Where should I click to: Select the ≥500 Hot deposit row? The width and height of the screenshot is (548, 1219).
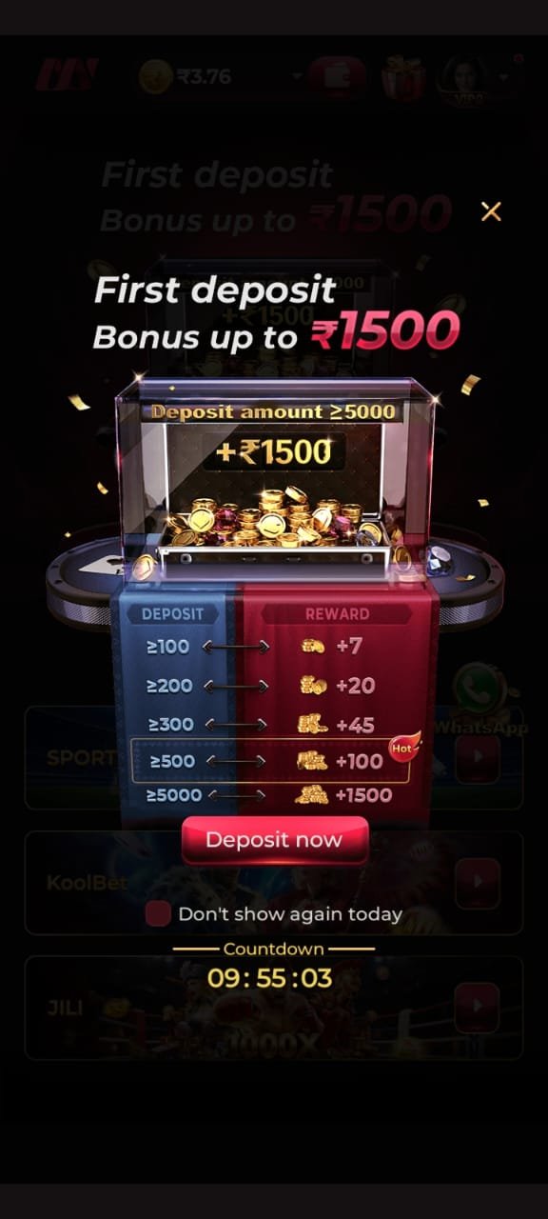[x=271, y=761]
